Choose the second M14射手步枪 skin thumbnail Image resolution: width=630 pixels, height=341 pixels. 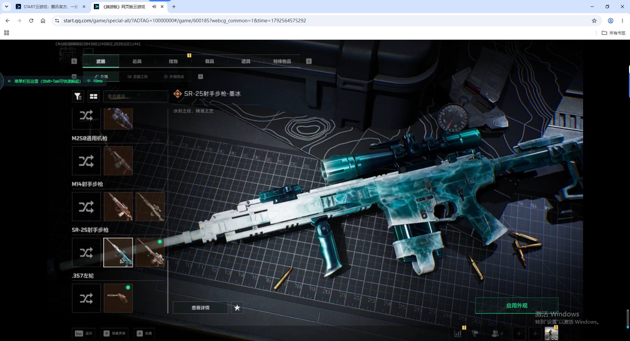(x=150, y=207)
